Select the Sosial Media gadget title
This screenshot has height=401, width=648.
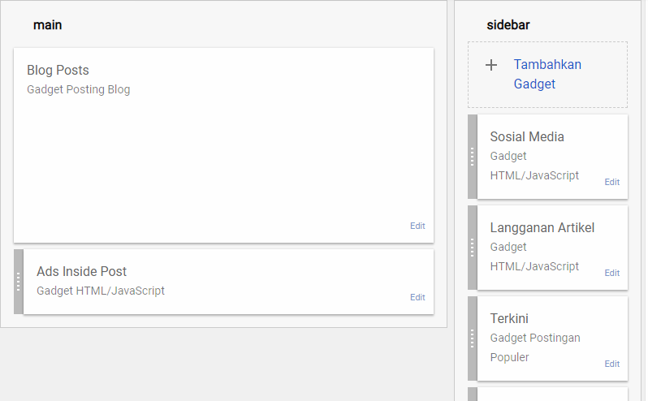coord(527,137)
